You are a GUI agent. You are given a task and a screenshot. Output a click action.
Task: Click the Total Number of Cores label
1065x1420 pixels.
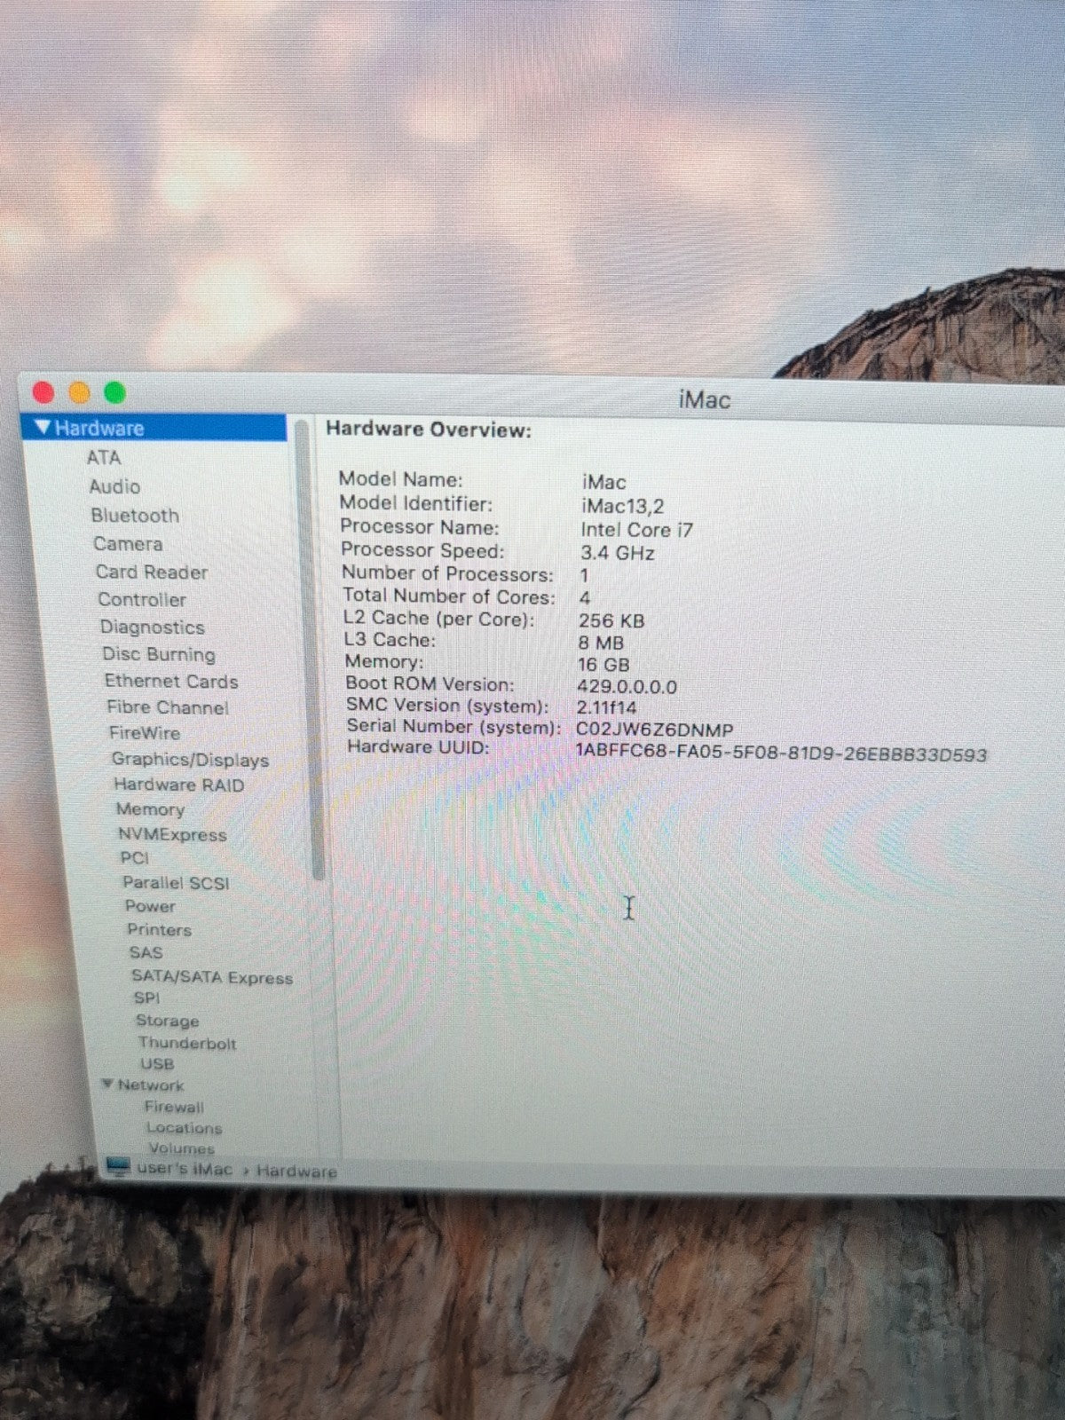449,596
